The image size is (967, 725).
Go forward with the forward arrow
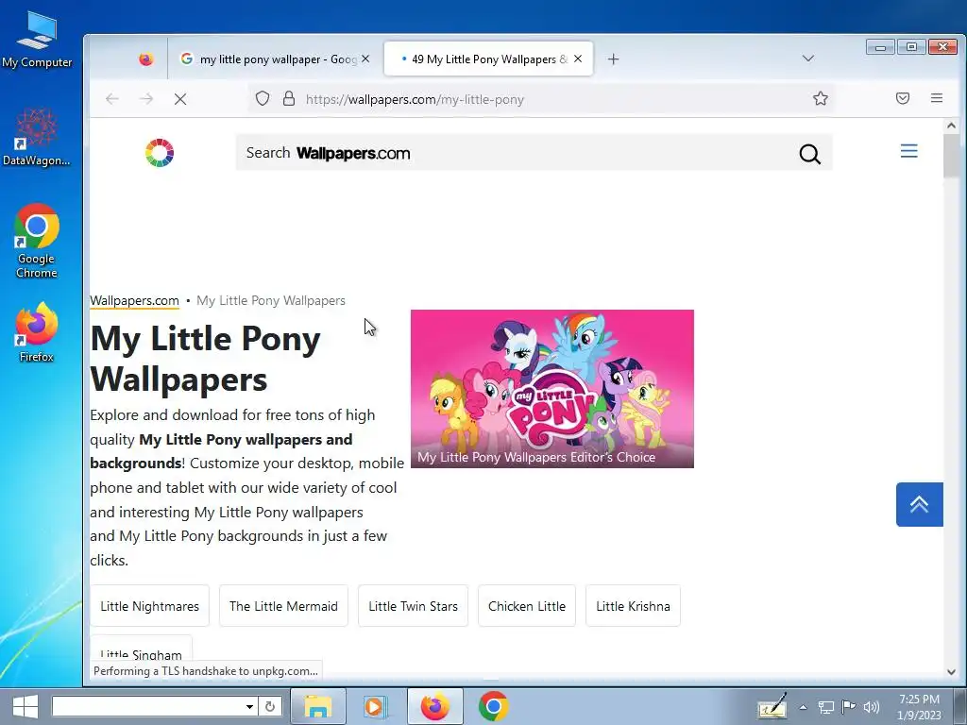point(146,98)
